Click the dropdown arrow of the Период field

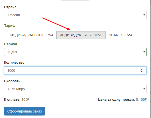(144, 52)
